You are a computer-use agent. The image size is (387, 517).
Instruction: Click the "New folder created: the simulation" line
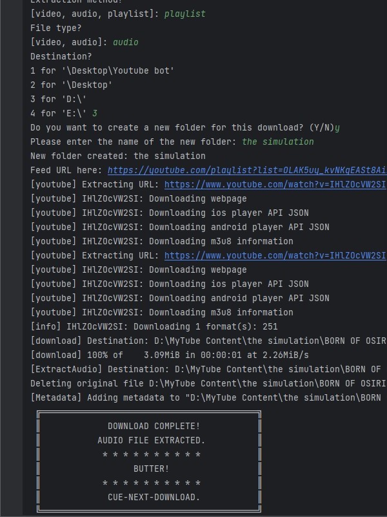coord(118,156)
